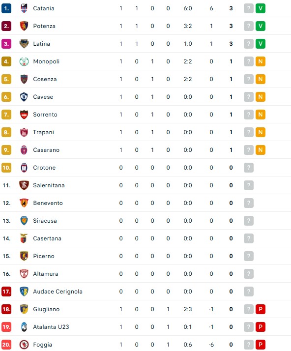Click the Potenza club logo
The width and height of the screenshot is (291, 351).
[24, 26]
